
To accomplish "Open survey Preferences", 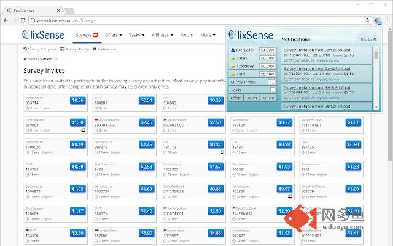I will (104, 49).
